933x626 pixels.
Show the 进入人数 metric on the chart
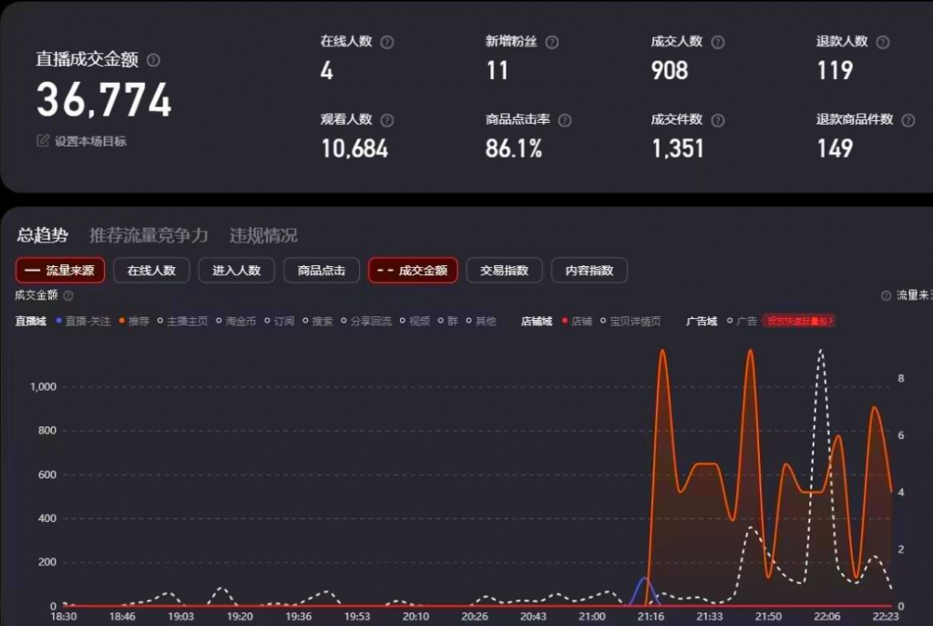(x=236, y=270)
